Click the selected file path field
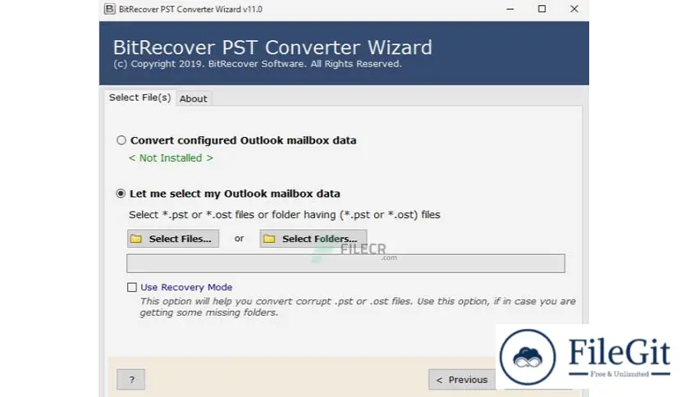The height and width of the screenshot is (397, 686). pos(345,263)
